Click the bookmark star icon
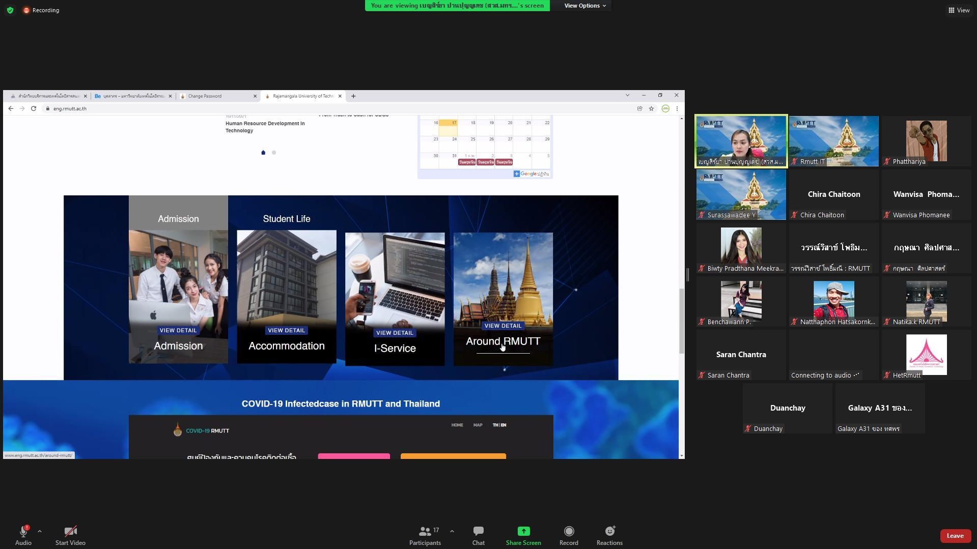 651,108
